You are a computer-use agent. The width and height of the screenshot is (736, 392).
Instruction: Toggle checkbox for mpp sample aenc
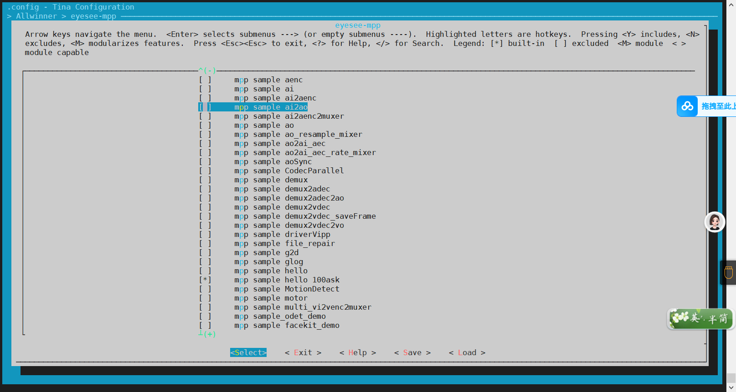click(x=205, y=80)
